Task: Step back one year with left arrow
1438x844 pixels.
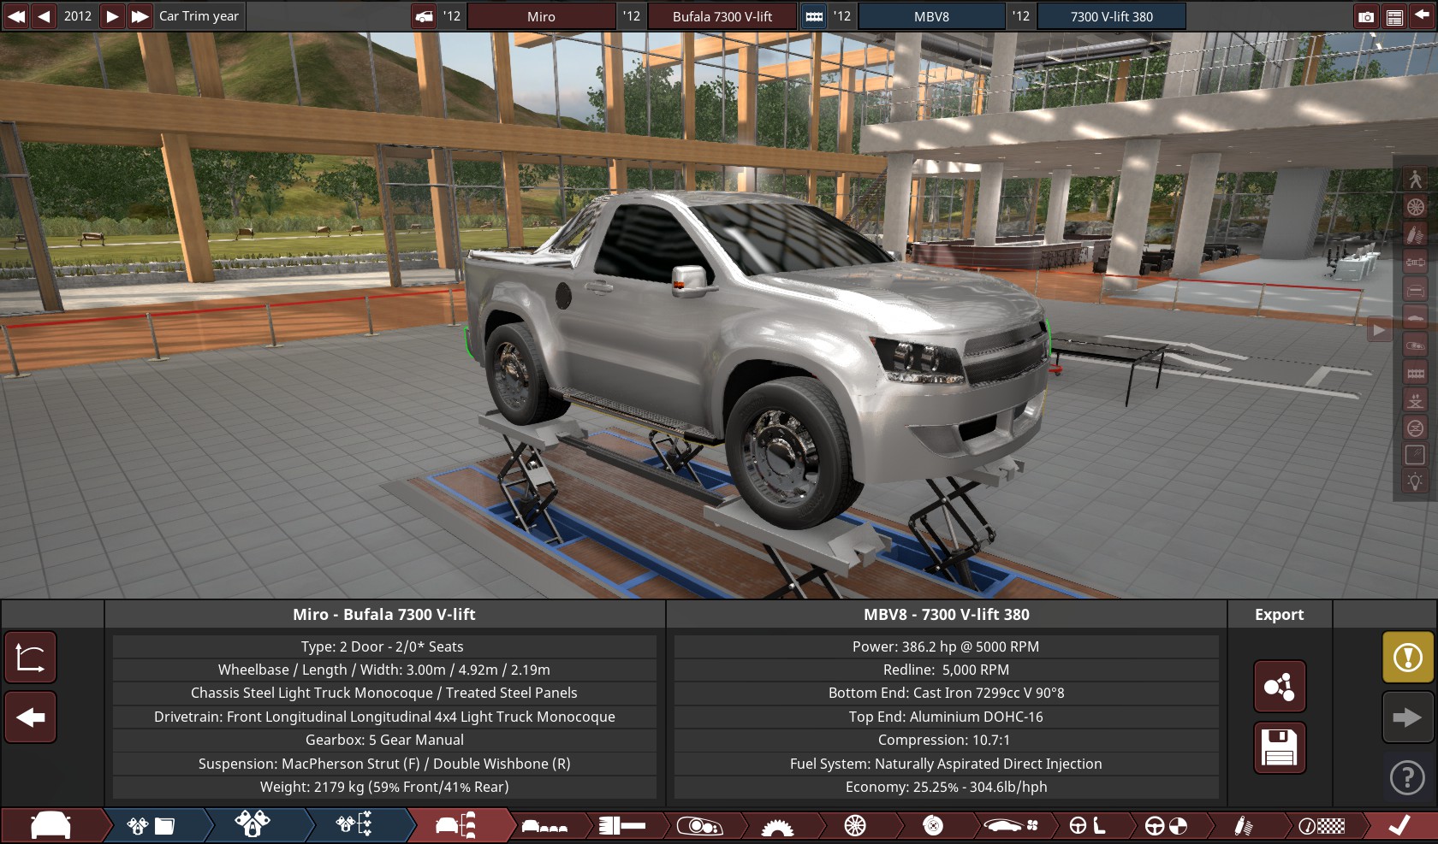Action: 44,16
